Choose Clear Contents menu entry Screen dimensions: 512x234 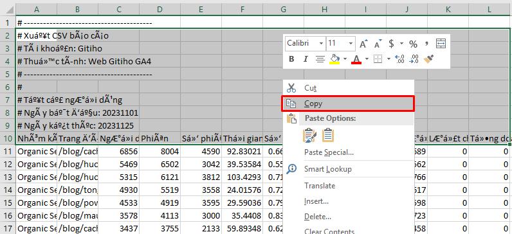coord(349,230)
